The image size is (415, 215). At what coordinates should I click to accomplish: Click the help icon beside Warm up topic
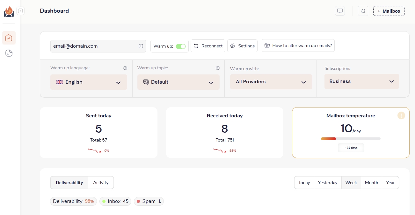pyautogui.click(x=218, y=68)
